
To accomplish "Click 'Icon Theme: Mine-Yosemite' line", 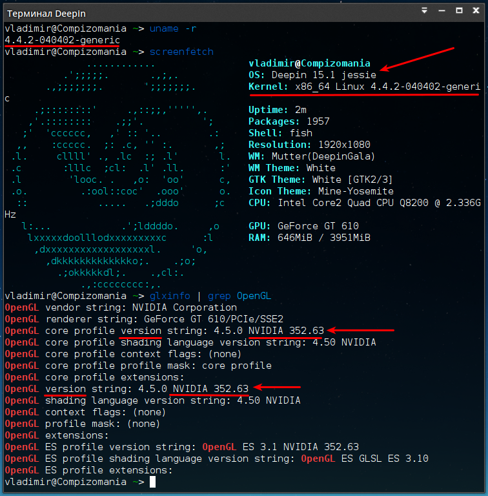I will coord(321,191).
